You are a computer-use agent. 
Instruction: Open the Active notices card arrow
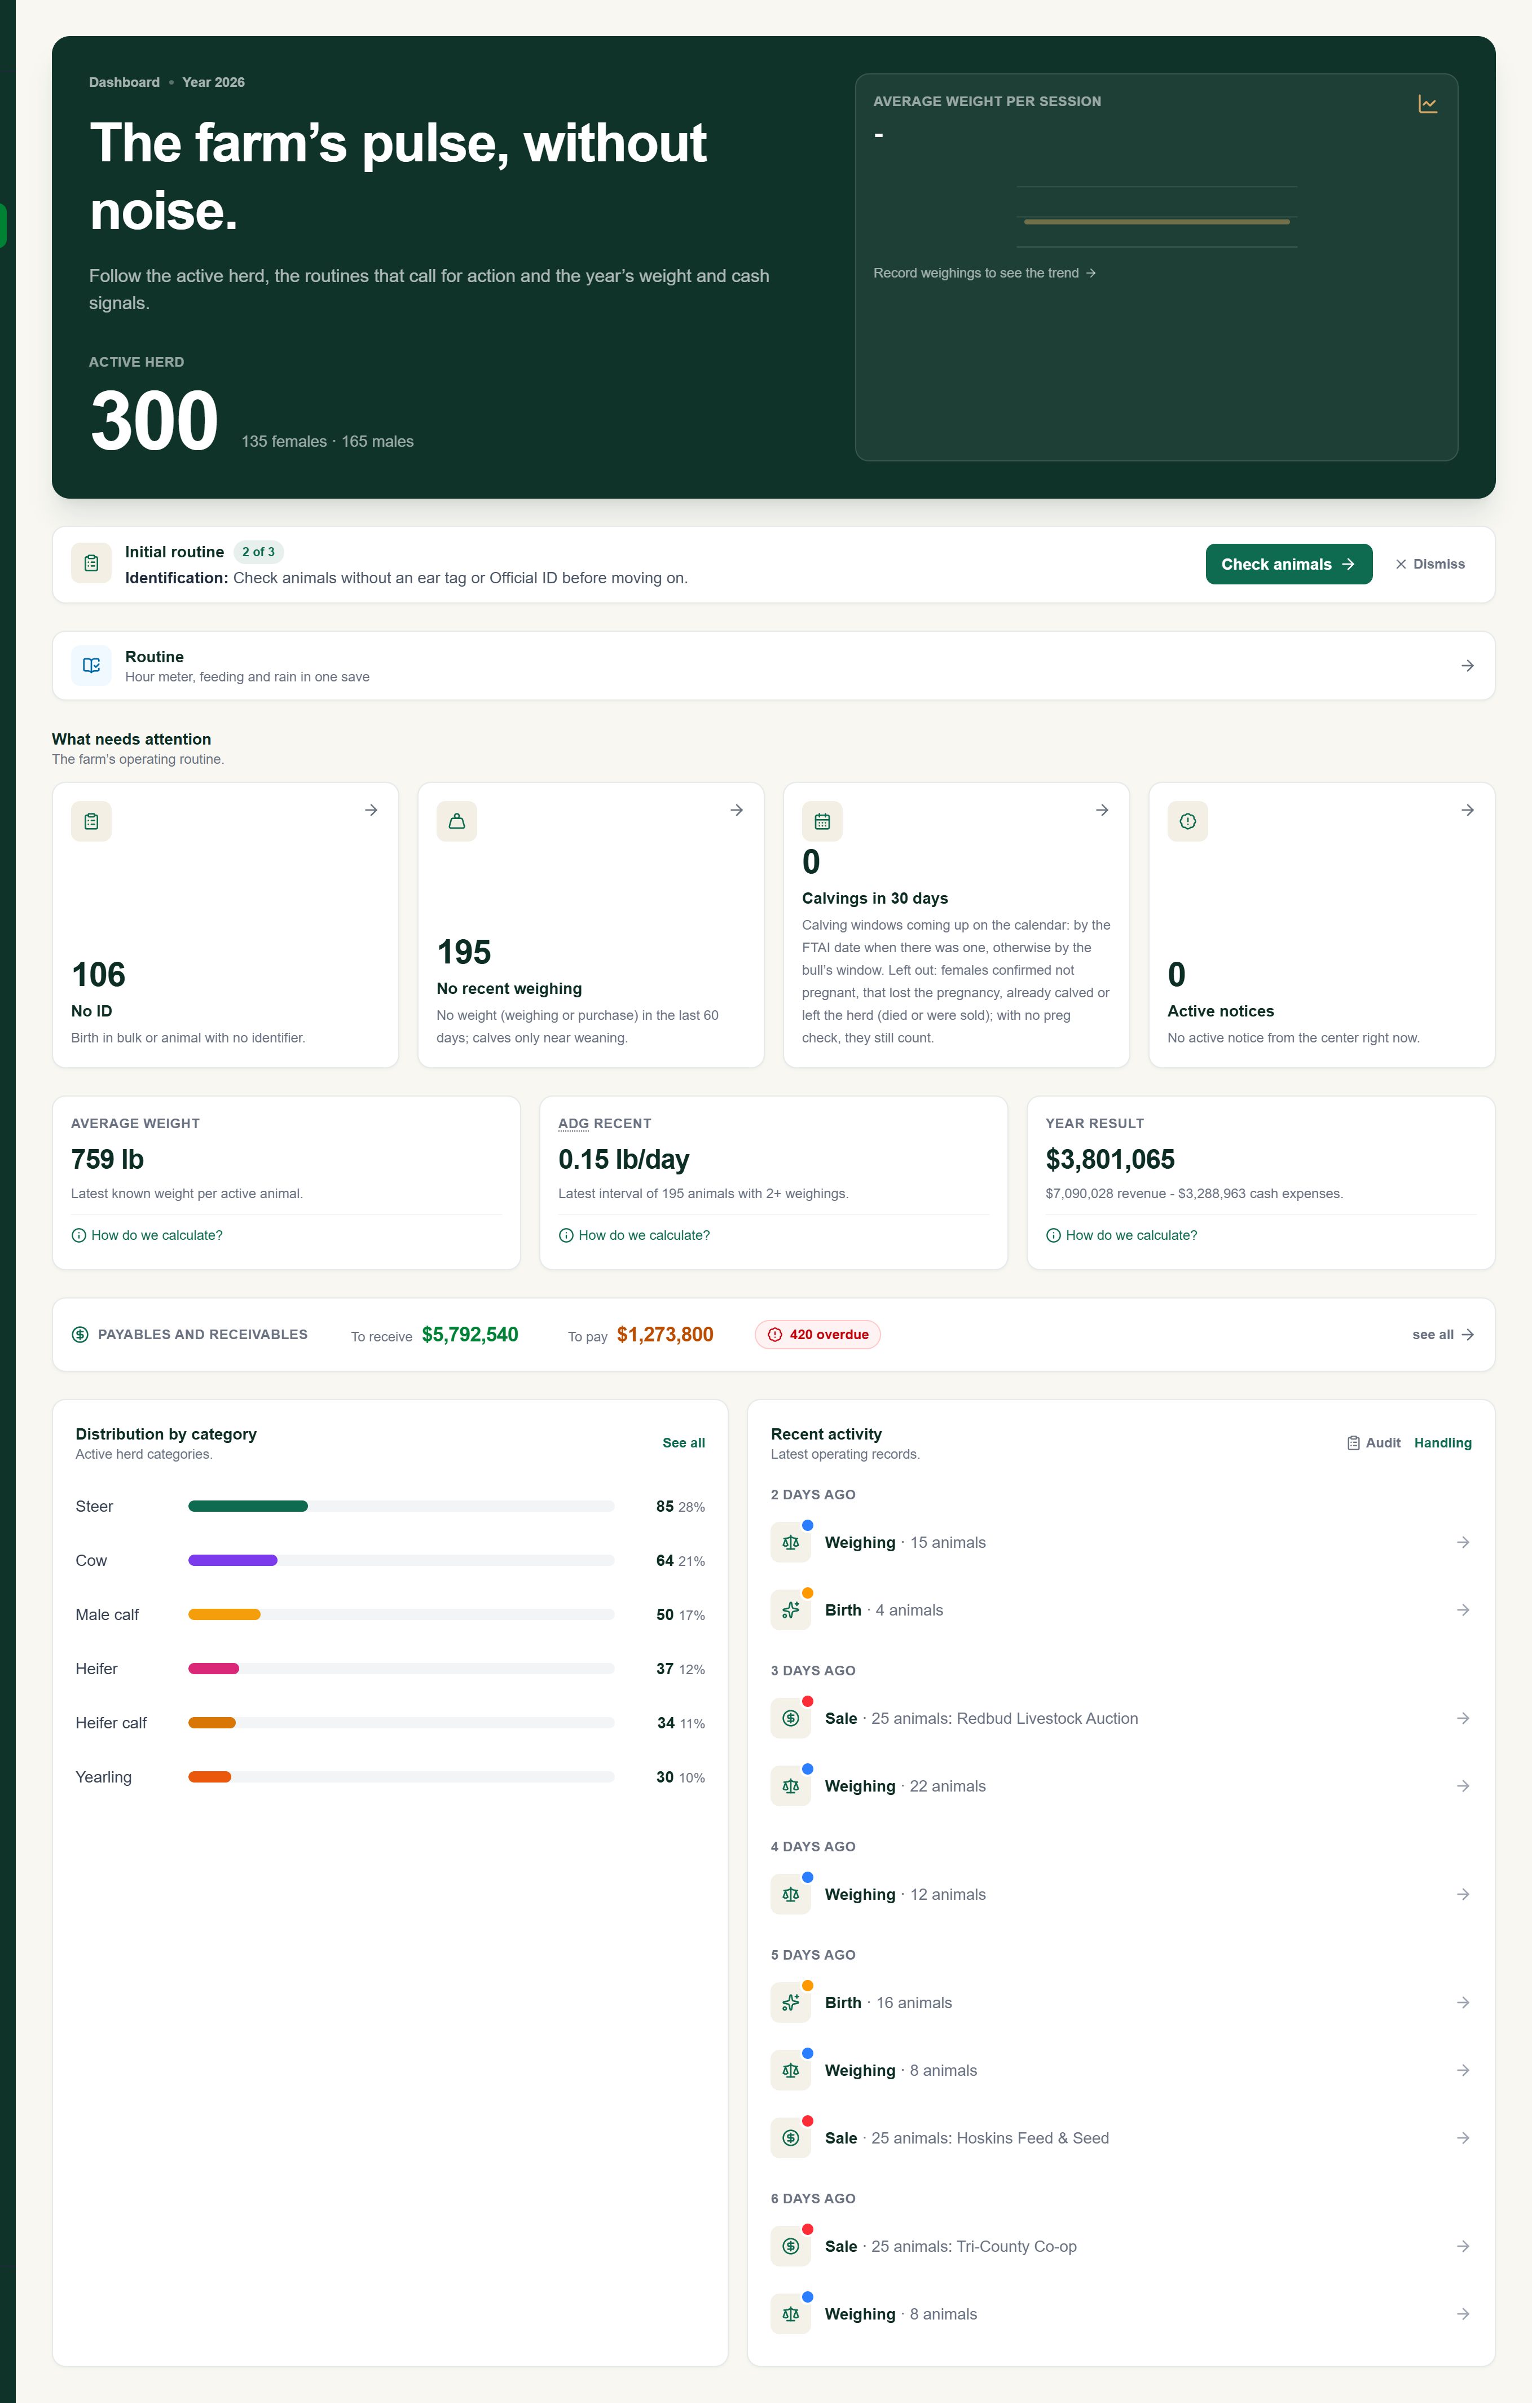[1467, 811]
